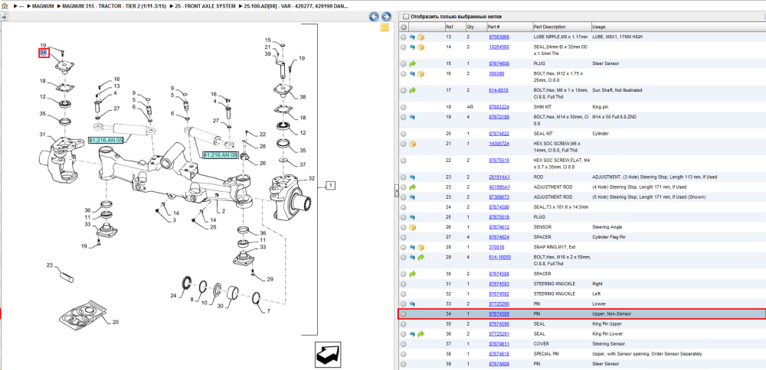Screen dimensions: 766x370
Task: Open the MAGNUM breadcrumb
Action: 43,6
